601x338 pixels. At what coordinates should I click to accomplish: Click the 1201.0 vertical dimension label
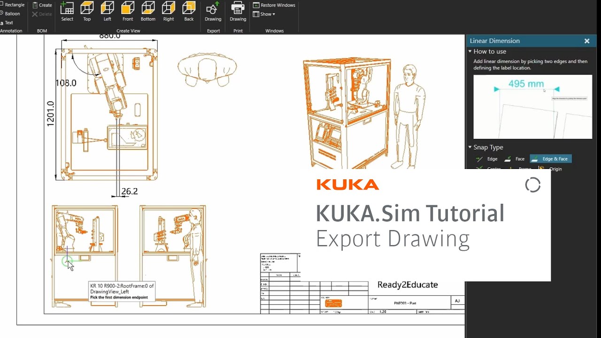click(x=51, y=114)
